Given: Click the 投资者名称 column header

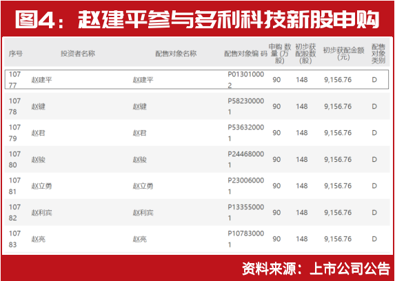Looking at the screenshot, I should 78,54.
